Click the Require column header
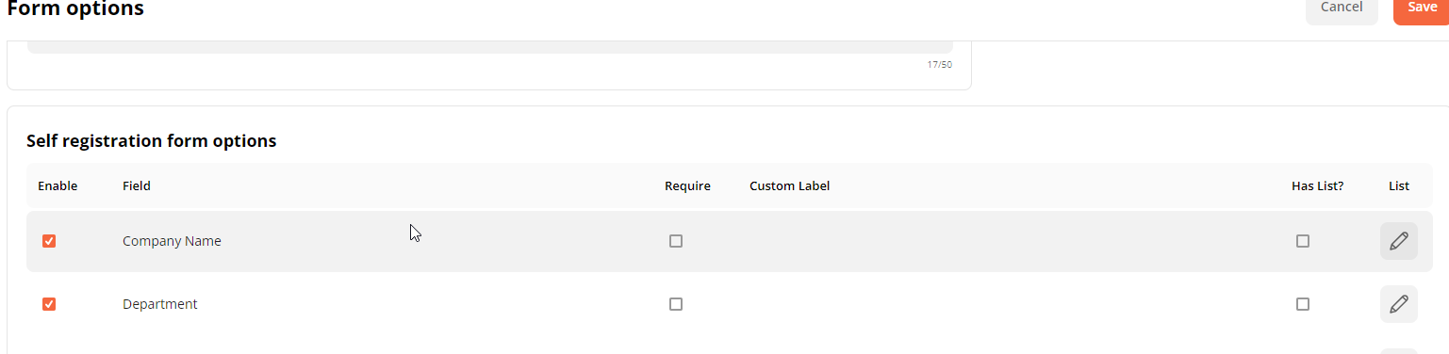The width and height of the screenshot is (1449, 354). click(687, 185)
